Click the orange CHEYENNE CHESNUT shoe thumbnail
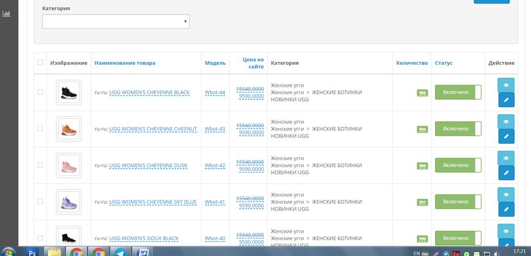 pyautogui.click(x=69, y=129)
